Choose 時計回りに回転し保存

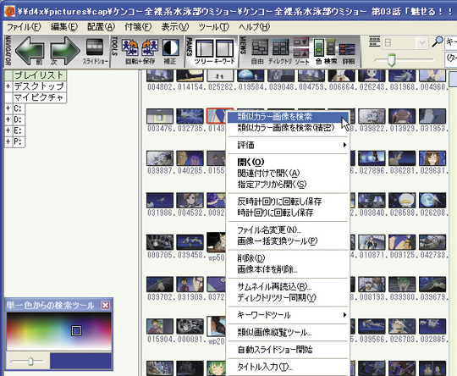pyautogui.click(x=288, y=213)
